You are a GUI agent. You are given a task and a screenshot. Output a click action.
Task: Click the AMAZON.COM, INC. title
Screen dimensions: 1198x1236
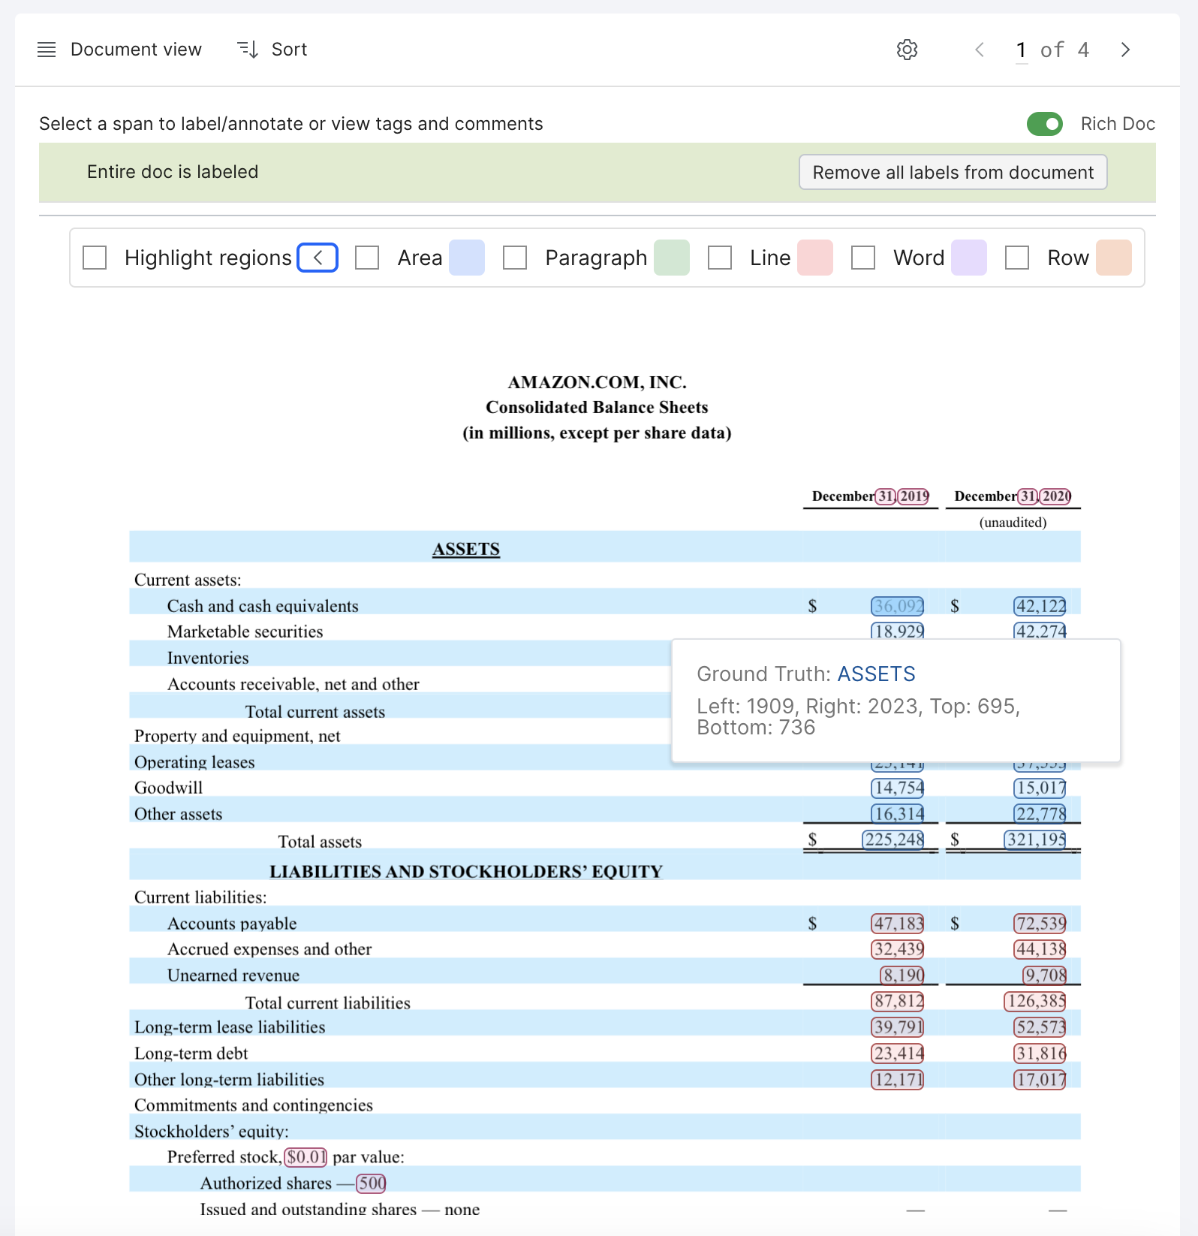coord(597,382)
